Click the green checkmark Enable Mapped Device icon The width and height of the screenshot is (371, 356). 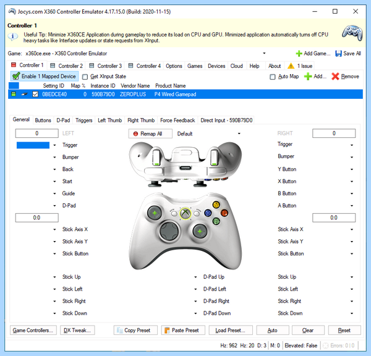(x=16, y=77)
